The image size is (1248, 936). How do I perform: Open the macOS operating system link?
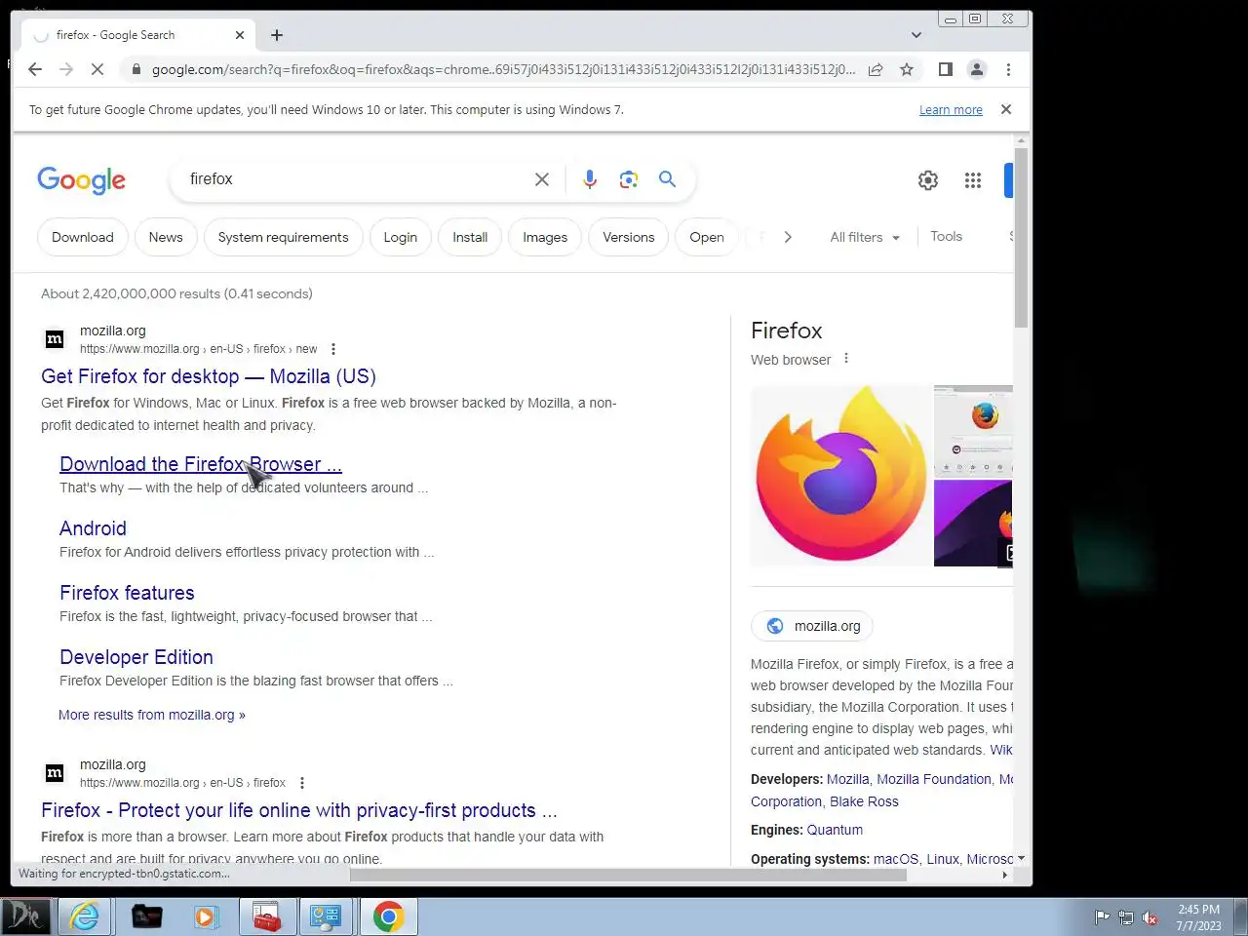[x=896, y=859]
